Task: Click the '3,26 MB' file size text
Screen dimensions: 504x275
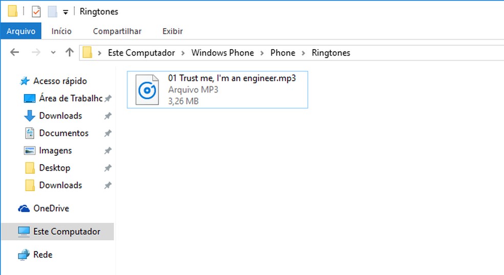Action: [183, 101]
